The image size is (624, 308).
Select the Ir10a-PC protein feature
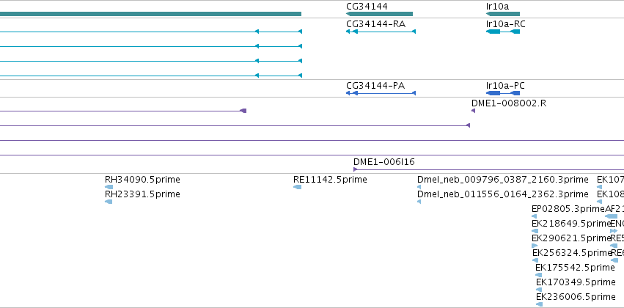point(503,93)
